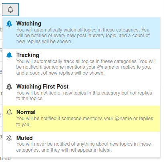Click the bold Muted title
Screen dimensions: 164x162
click(24, 138)
